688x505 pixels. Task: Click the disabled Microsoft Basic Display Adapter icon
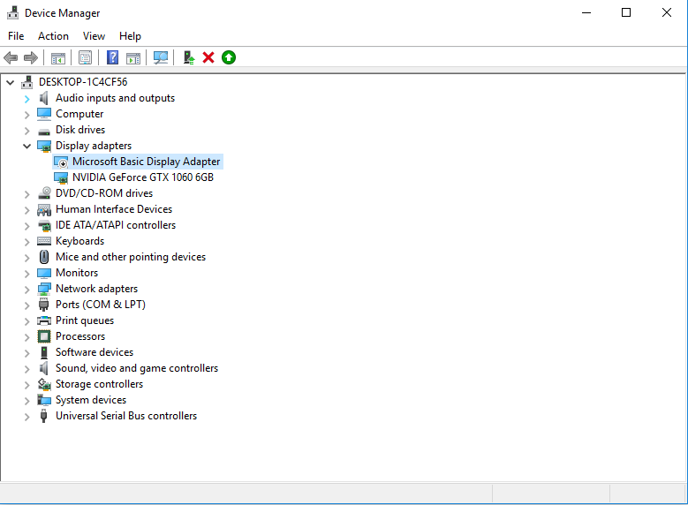(x=61, y=162)
